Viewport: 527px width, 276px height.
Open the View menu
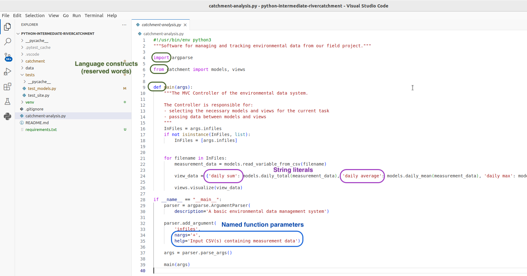click(x=54, y=16)
